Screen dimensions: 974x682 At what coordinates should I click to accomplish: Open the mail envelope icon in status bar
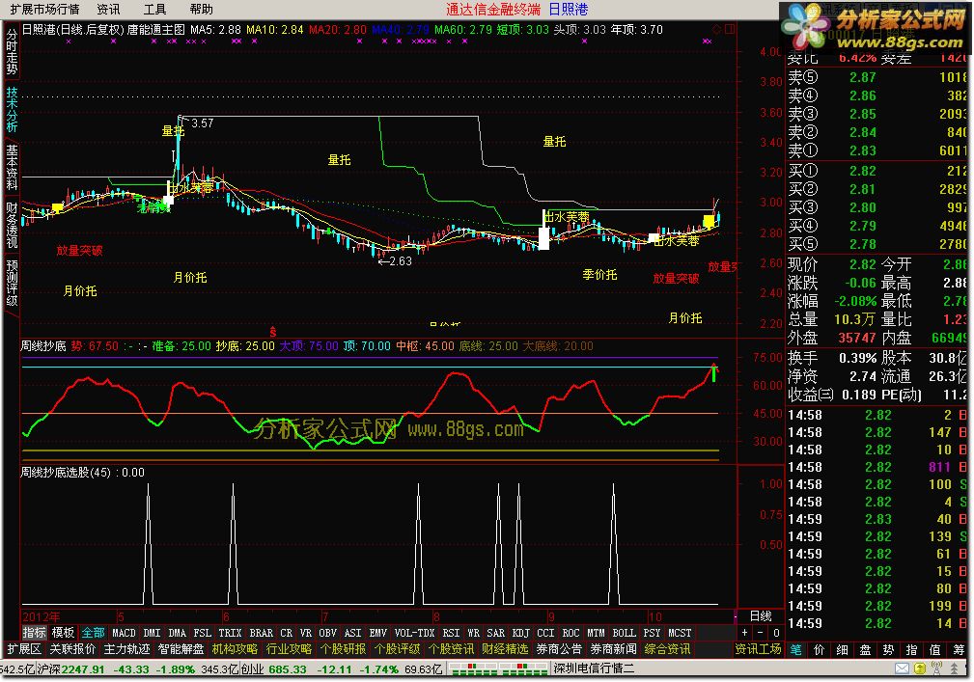pyautogui.click(x=903, y=668)
